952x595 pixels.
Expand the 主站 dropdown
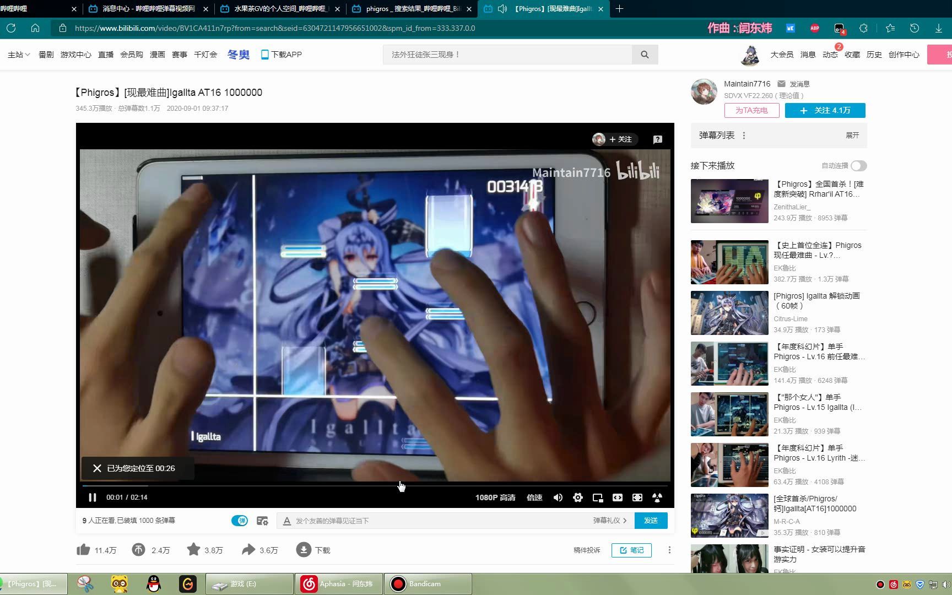point(19,55)
